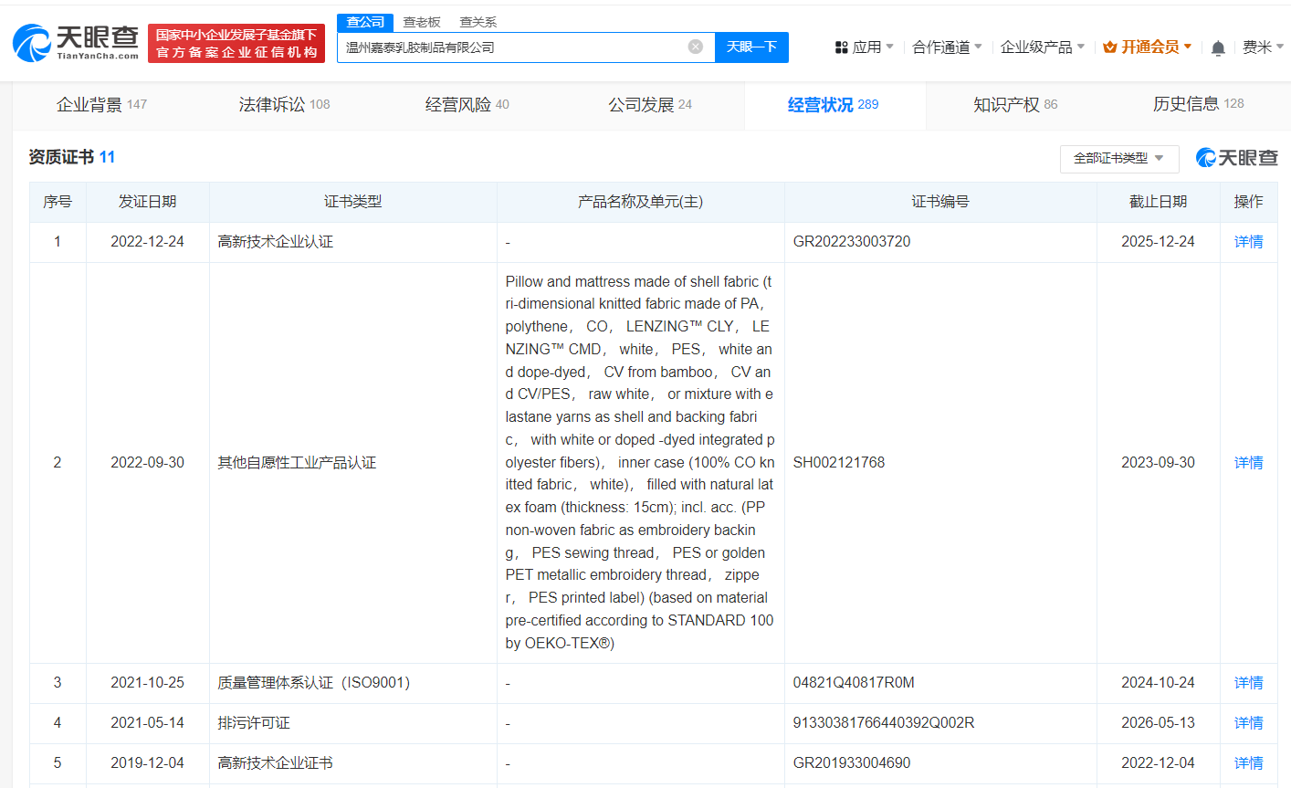Clear the search box with the X icon
This screenshot has width=1291, height=788.
[696, 47]
